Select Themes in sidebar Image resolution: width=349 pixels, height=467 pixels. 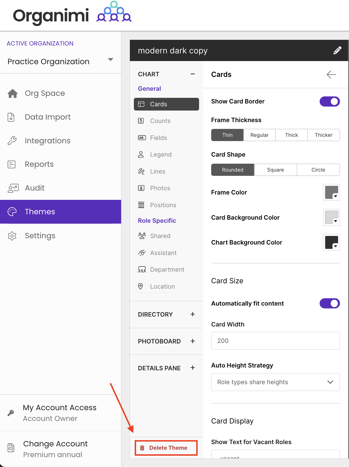[x=60, y=212]
